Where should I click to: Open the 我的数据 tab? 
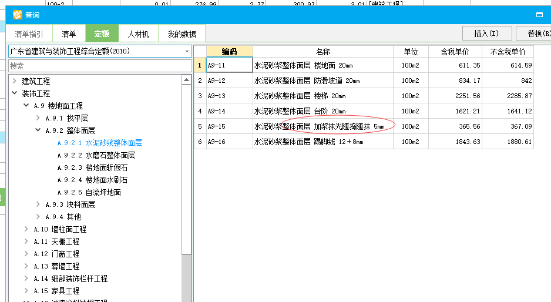(182, 33)
